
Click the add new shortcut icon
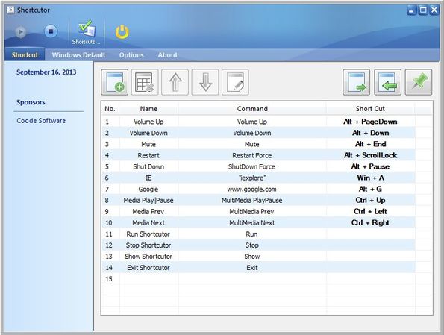pyautogui.click(x=115, y=82)
